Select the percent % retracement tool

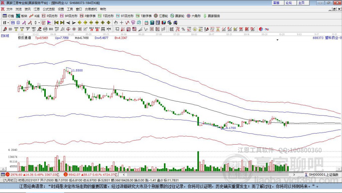[x=183, y=29]
